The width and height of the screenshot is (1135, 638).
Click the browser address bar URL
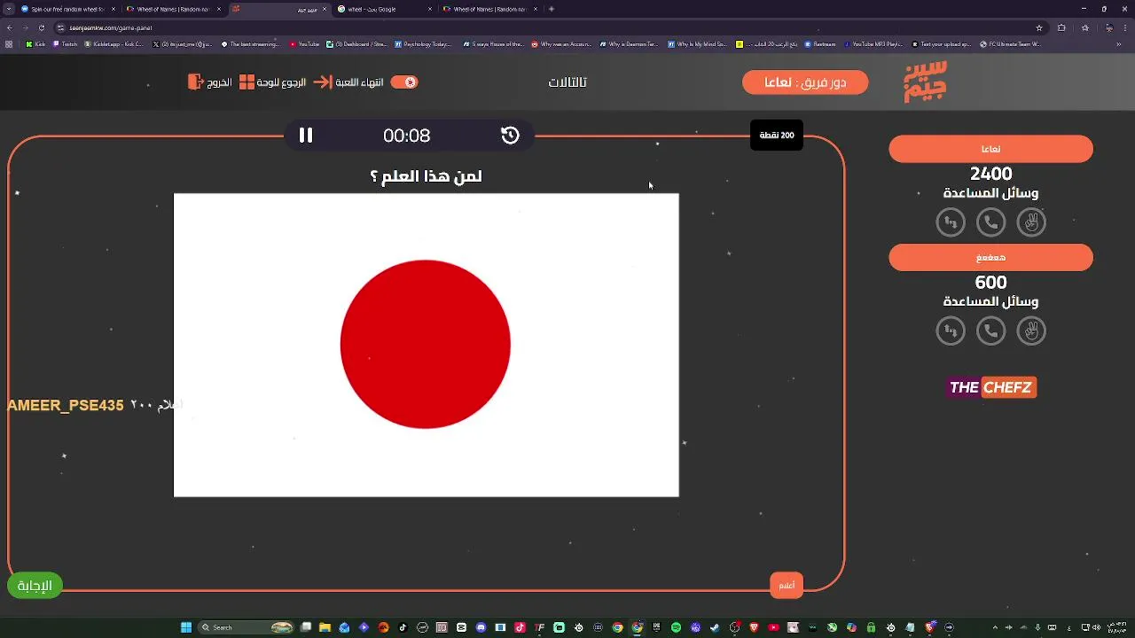click(111, 27)
